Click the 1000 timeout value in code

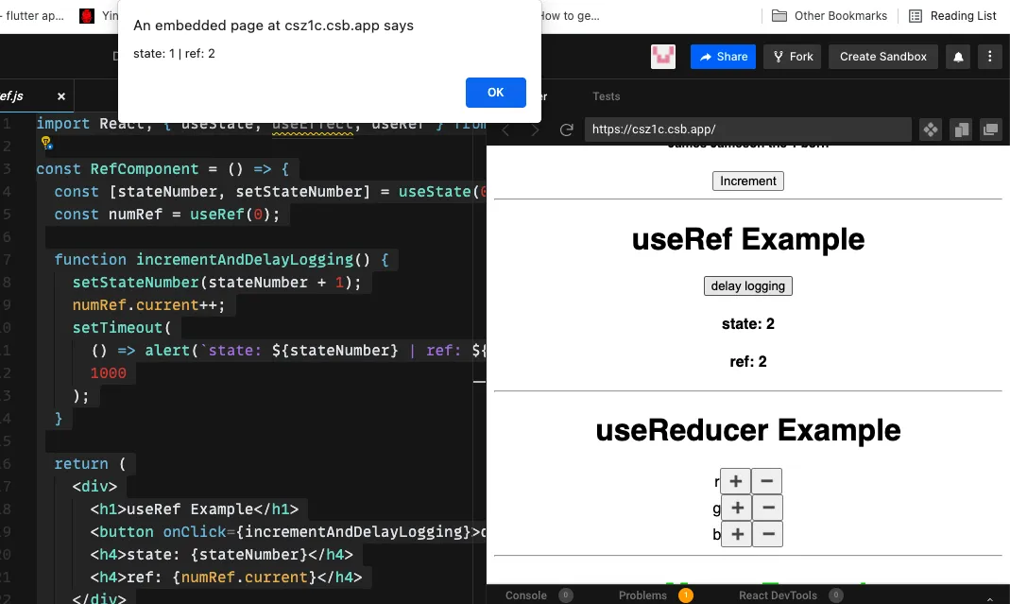[109, 373]
